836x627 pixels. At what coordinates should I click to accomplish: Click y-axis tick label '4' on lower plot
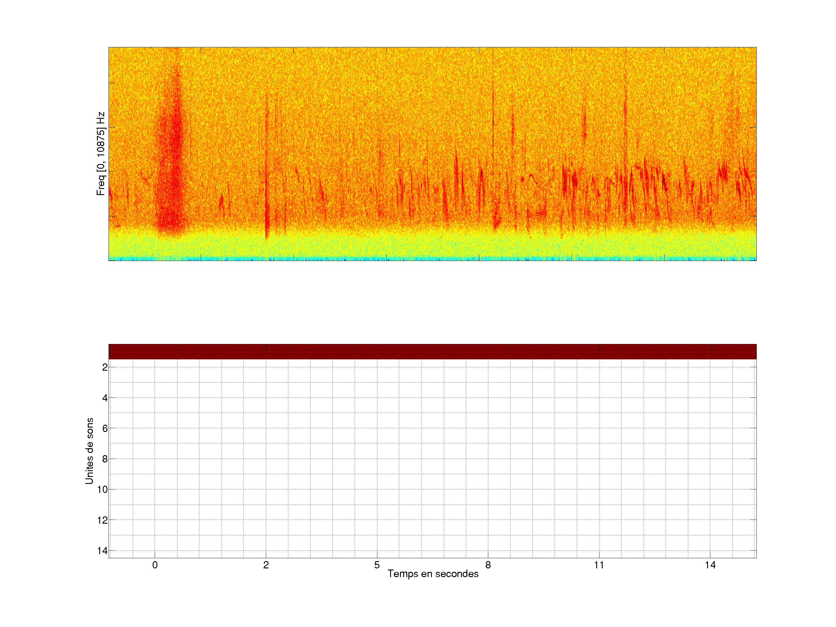(105, 398)
